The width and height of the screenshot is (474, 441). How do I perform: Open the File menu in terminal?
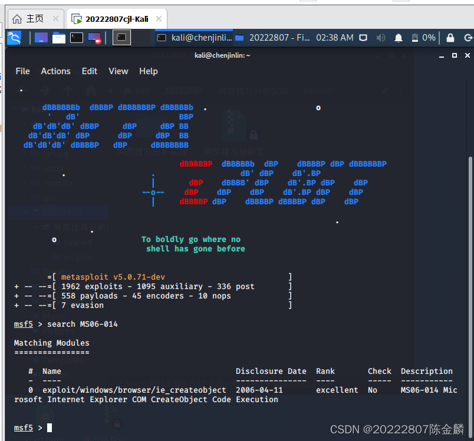pos(22,71)
